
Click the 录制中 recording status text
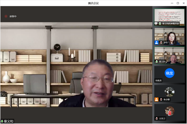click(13, 16)
